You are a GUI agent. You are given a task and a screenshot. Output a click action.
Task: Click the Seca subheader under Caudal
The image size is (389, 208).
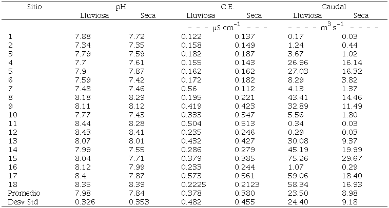(x=361, y=15)
